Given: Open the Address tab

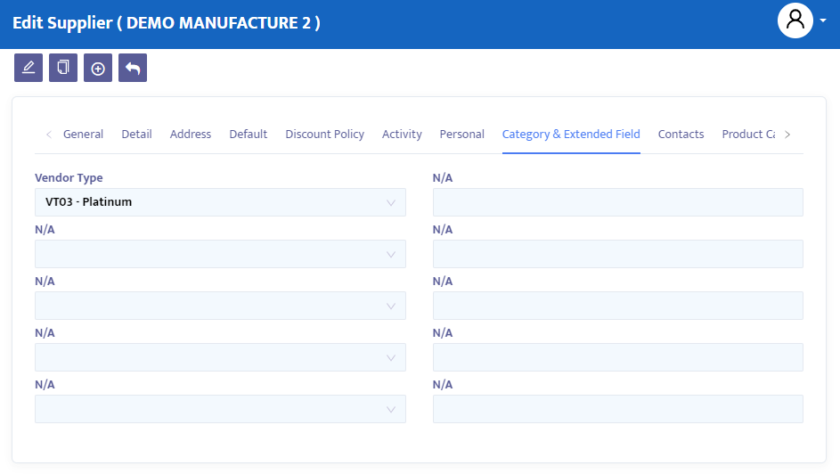Looking at the screenshot, I should (191, 135).
